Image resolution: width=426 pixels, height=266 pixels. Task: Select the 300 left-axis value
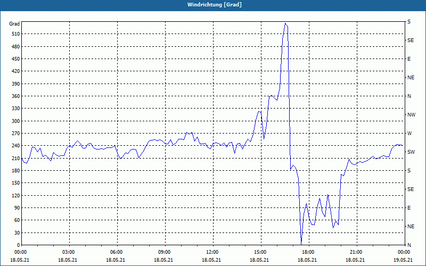point(15,121)
